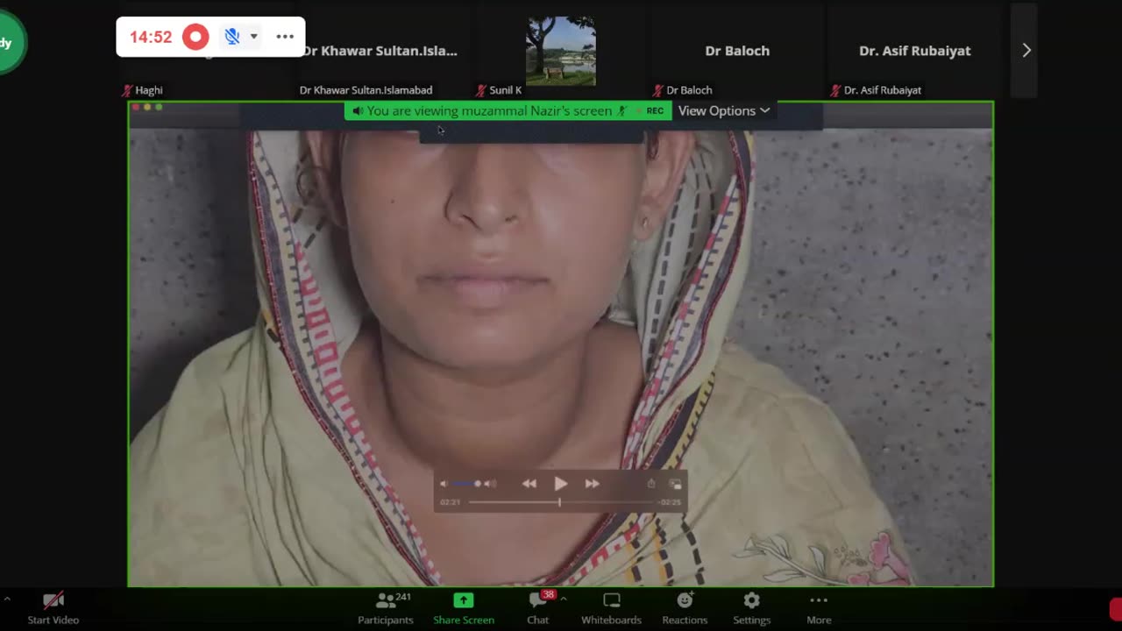Click the red close dot of shared window
The image size is (1122, 631).
click(136, 107)
